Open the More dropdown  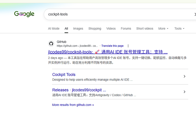pyautogui.click(x=163, y=28)
